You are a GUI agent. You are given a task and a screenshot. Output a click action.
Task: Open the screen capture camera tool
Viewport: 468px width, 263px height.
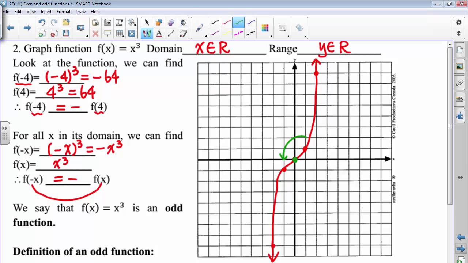click(x=107, y=23)
